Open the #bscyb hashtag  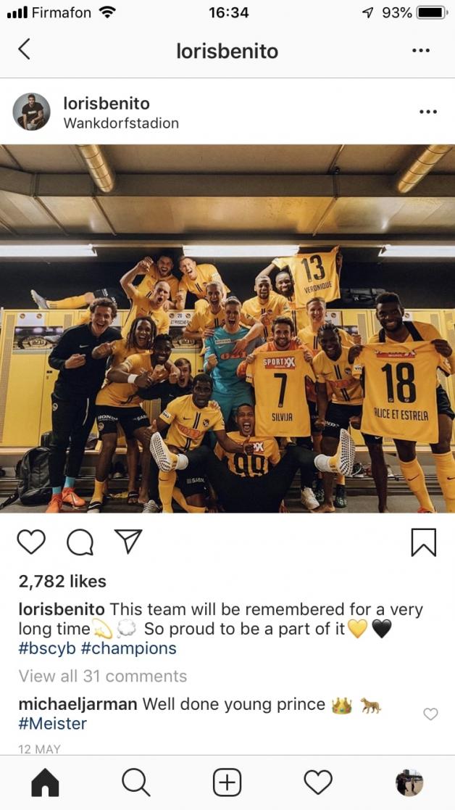[47, 649]
